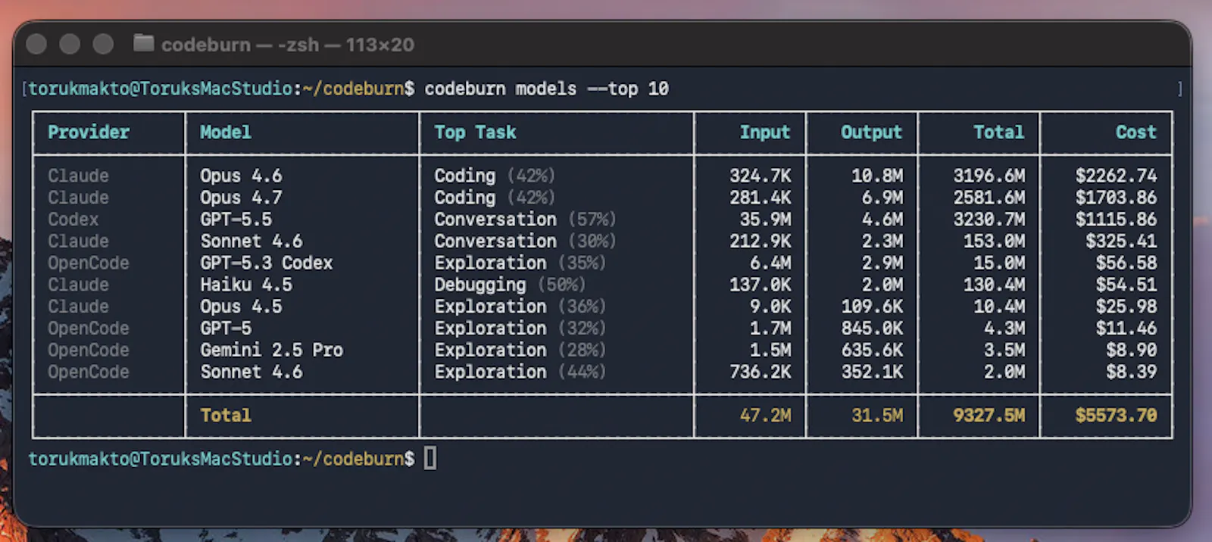
Task: Select the 'Gemini 2.5 Pro' model cell
Action: coord(272,350)
